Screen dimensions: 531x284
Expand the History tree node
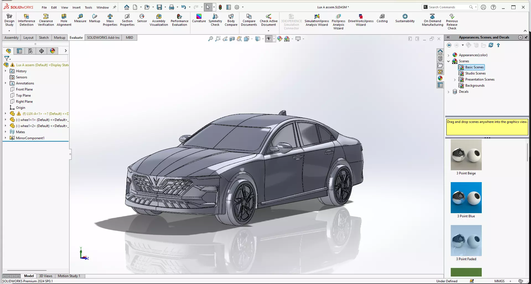pyautogui.click(x=6, y=71)
